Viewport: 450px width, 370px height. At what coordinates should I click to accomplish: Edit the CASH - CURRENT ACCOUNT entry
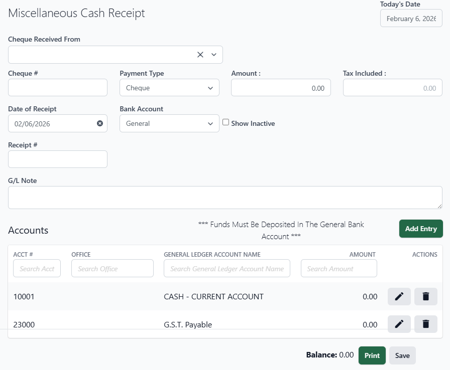click(399, 296)
